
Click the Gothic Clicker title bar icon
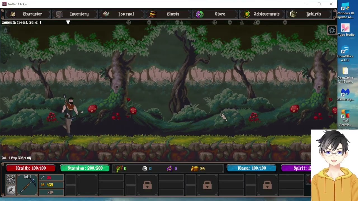4,4
